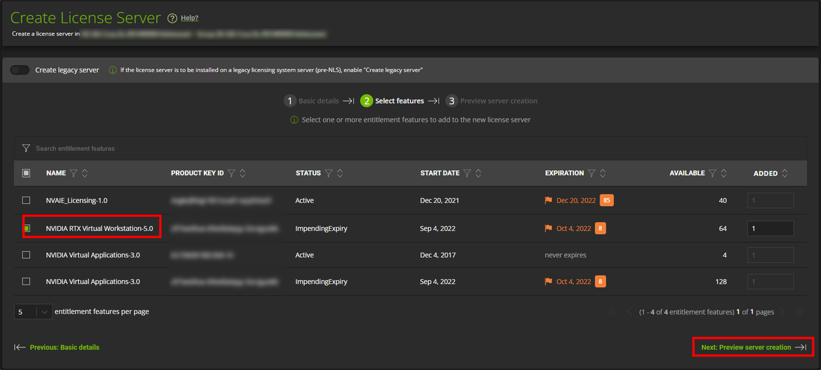Click the legacy server info icon
821x370 pixels.
[112, 70]
